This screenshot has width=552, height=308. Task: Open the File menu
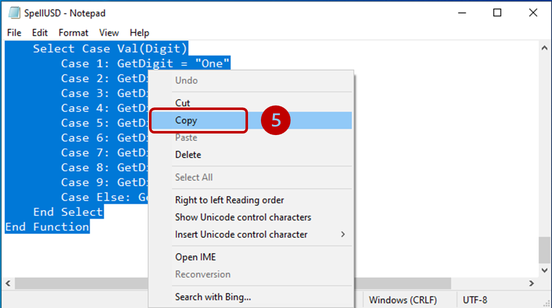(13, 32)
